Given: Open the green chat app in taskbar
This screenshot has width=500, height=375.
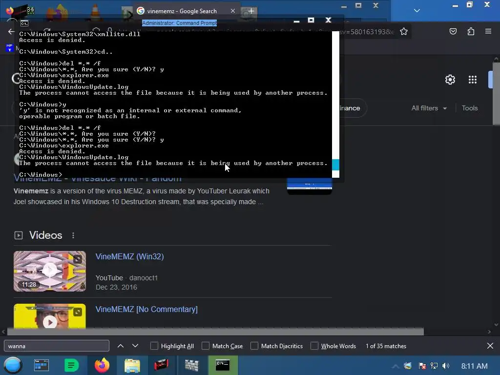Looking at the screenshot, I should pos(71,365).
